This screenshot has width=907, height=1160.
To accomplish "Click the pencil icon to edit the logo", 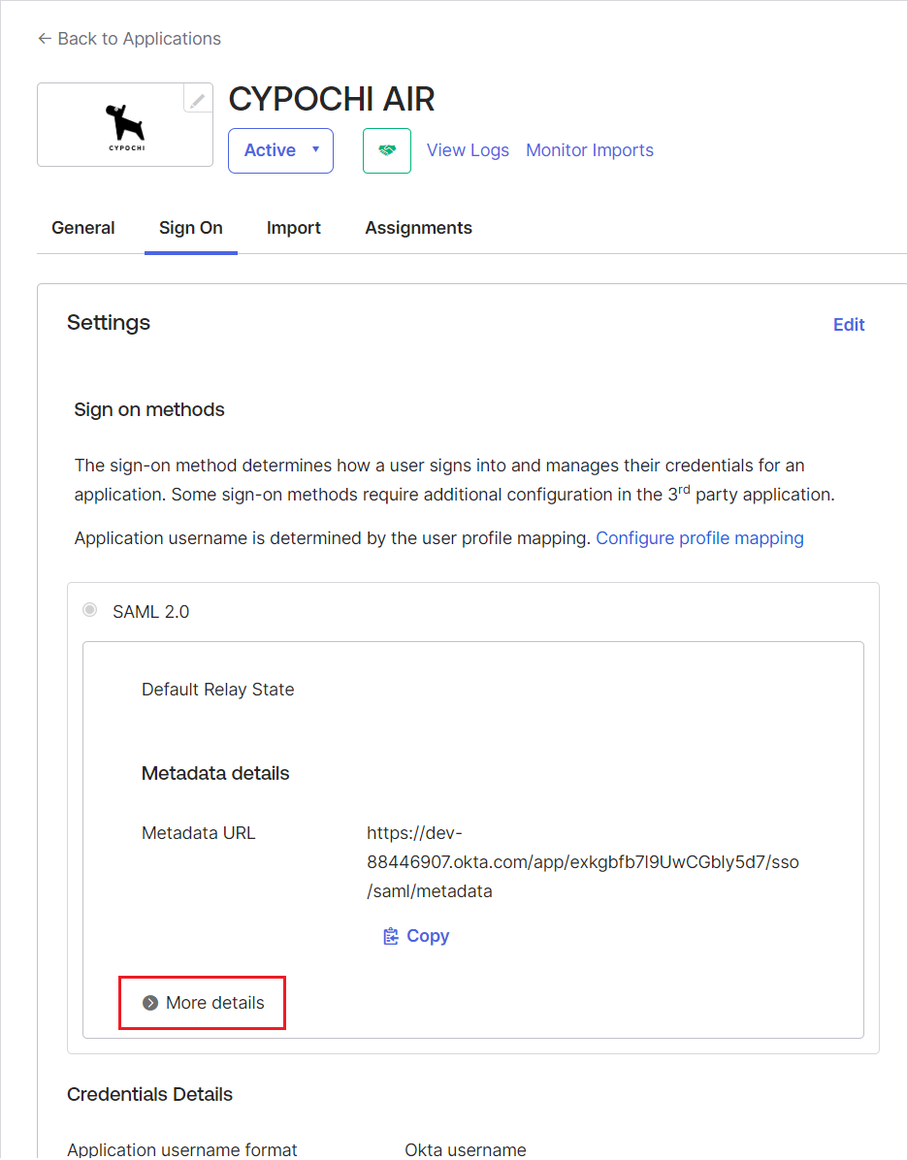I will [198, 100].
